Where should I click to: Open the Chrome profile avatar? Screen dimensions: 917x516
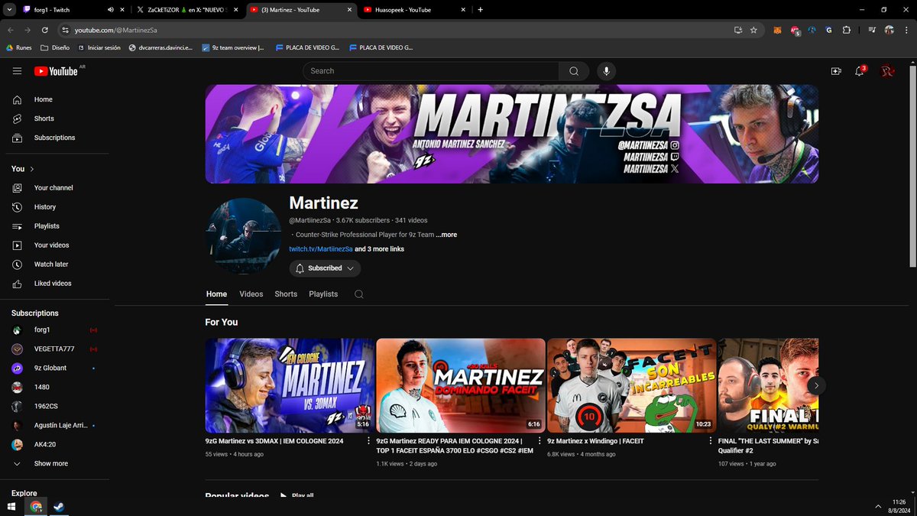pyautogui.click(x=889, y=30)
